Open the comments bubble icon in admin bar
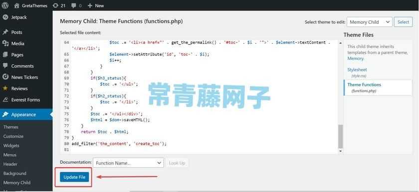Viewport: 419px width, 192px height. [x=74, y=5]
